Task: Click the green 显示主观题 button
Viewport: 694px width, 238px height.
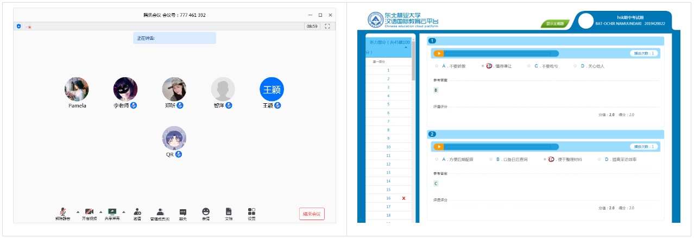Action: tap(555, 24)
